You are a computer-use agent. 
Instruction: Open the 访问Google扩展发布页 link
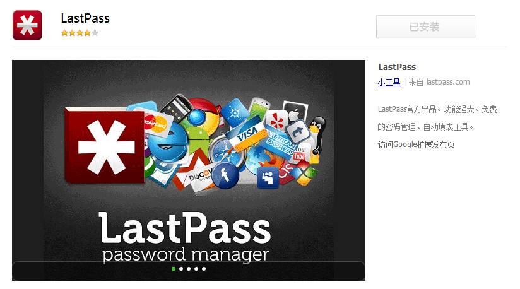417,144
